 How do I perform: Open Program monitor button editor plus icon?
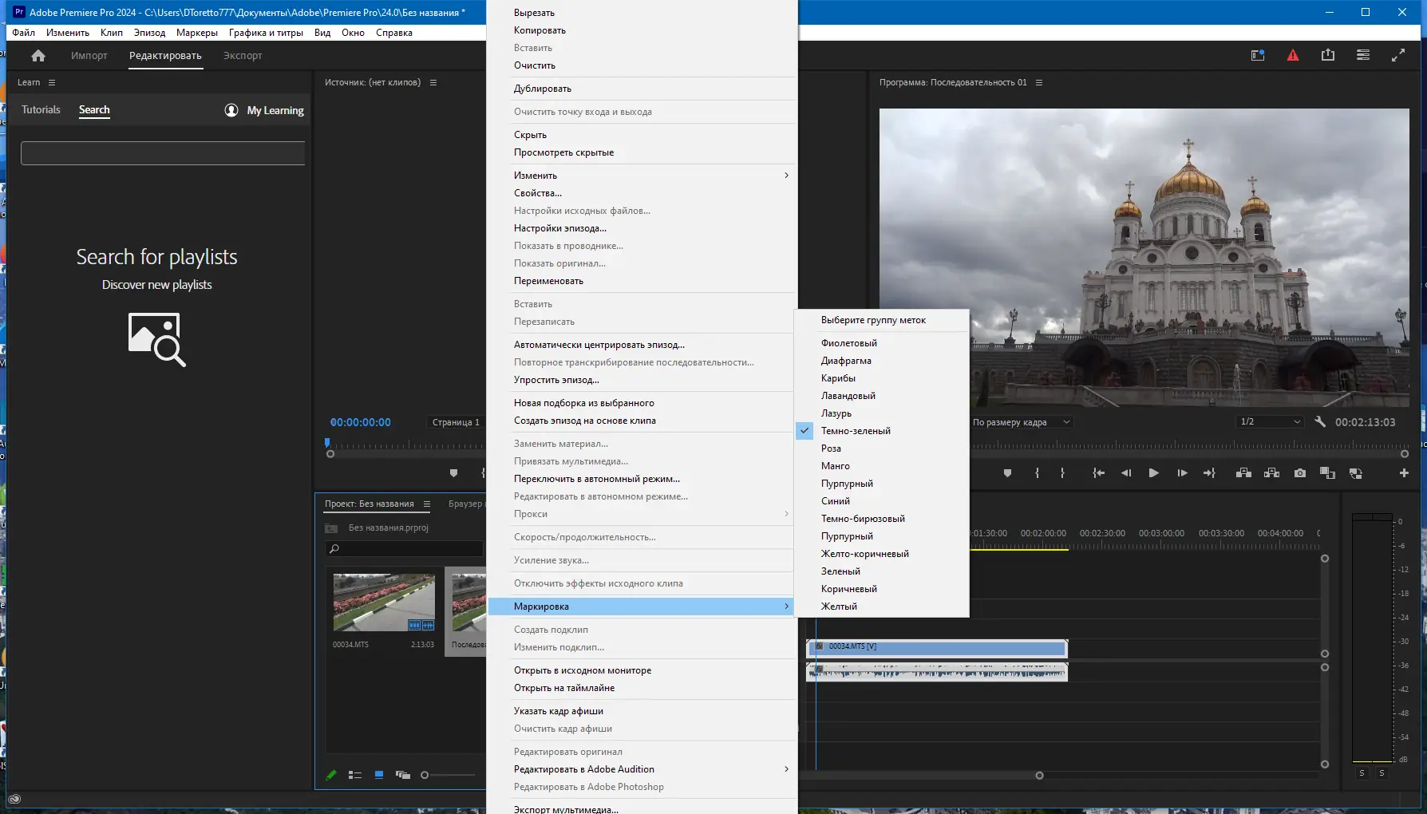click(1404, 473)
